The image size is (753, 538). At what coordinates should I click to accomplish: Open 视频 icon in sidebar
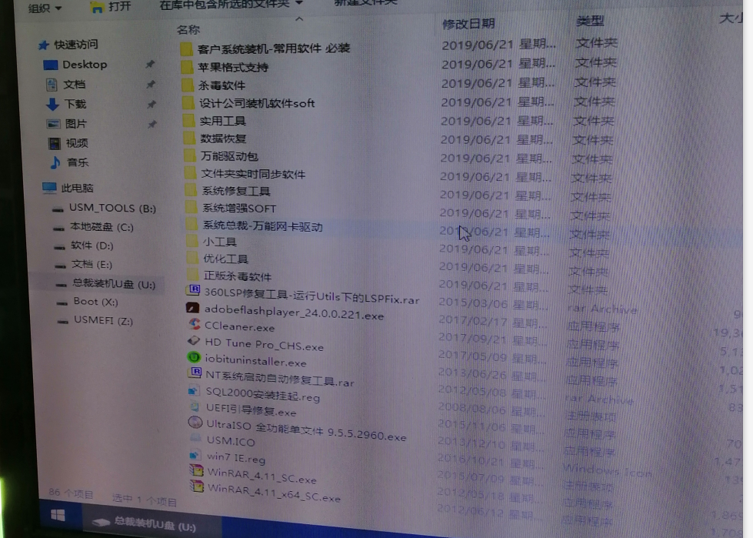pyautogui.click(x=55, y=143)
